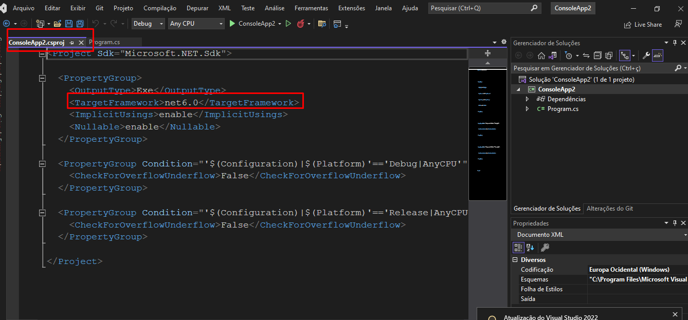Screen dimensions: 688x320
Task: Close the Atualização do Visual Studio 2022 notification
Action: pos(675,314)
